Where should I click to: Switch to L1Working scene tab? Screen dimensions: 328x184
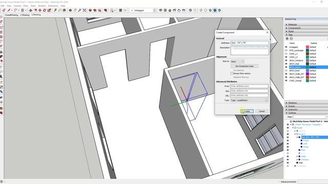tap(25, 15)
